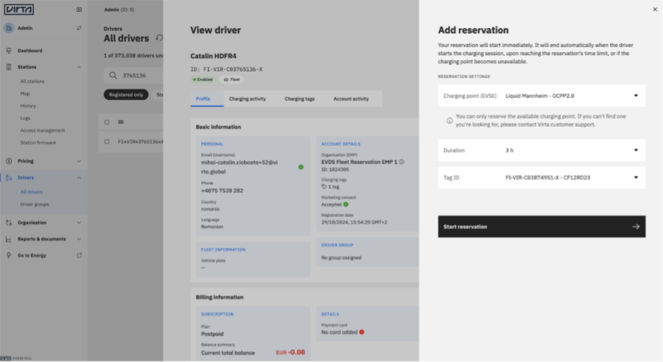This screenshot has width=663, height=362.
Task: Open Charging point (EVSE) dropdown
Action: pyautogui.click(x=542, y=96)
